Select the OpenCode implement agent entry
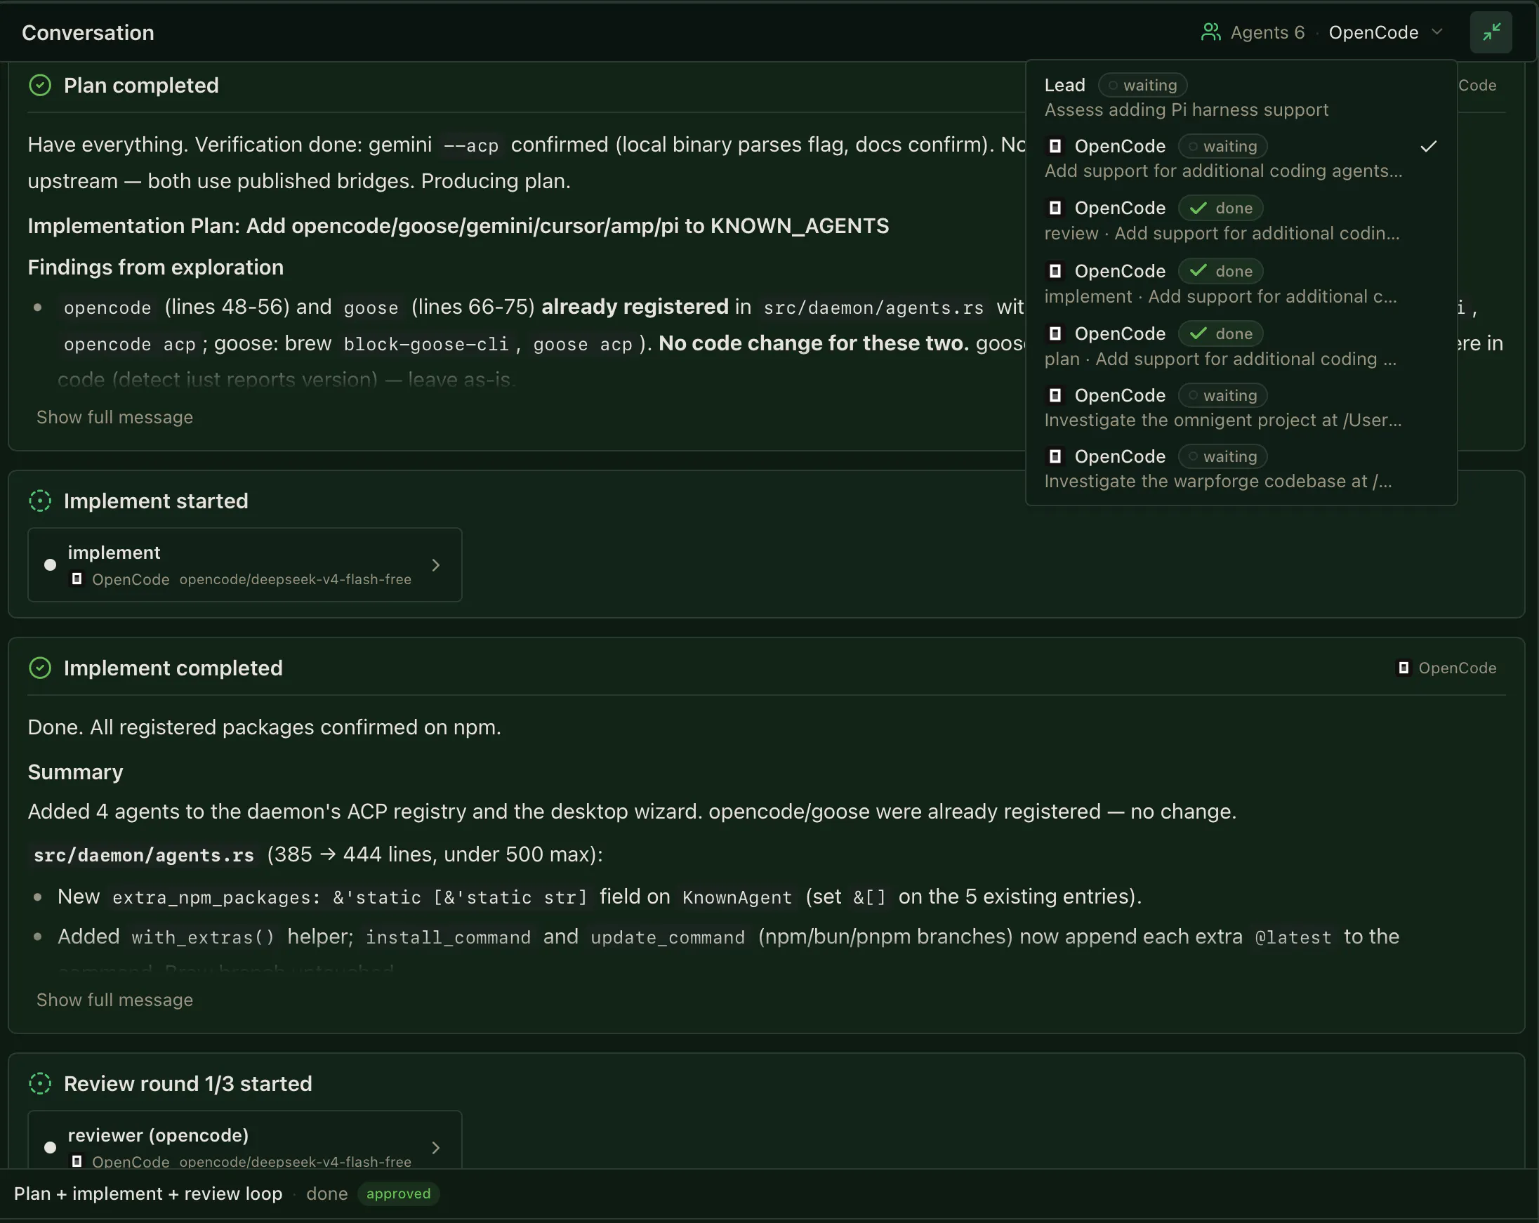Viewport: 1539px width, 1223px height. pos(1241,284)
